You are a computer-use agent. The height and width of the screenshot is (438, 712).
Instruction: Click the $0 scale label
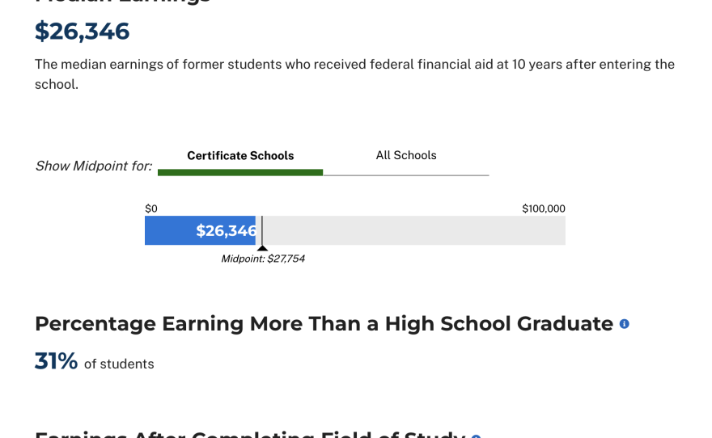pos(151,208)
